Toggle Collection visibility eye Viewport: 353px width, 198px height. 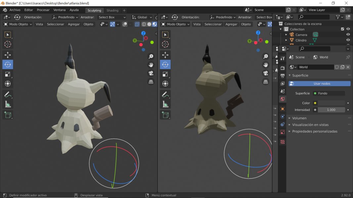[348, 29]
